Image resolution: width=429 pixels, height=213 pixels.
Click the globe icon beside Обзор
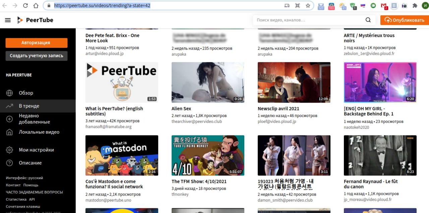pos(9,93)
